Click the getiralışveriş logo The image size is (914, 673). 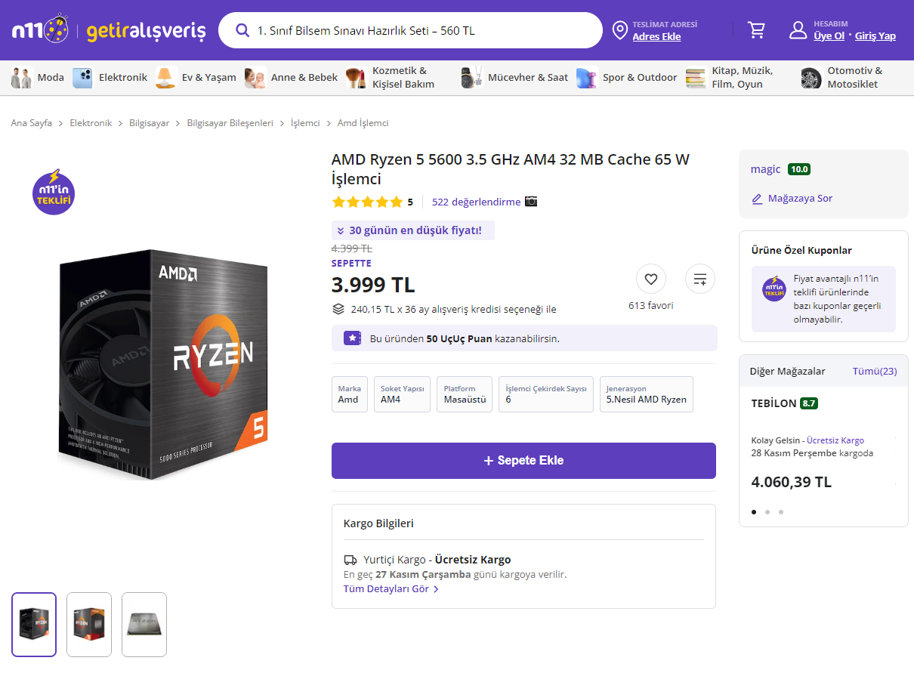[x=147, y=31]
